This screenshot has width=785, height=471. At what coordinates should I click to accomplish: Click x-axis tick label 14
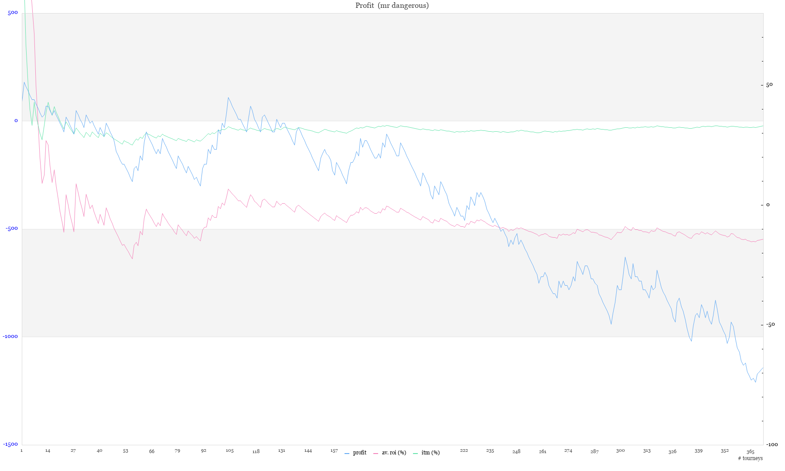[x=48, y=451]
